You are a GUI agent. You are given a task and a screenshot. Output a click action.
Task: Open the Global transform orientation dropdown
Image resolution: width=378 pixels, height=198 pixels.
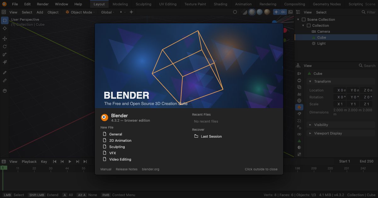click(x=108, y=12)
